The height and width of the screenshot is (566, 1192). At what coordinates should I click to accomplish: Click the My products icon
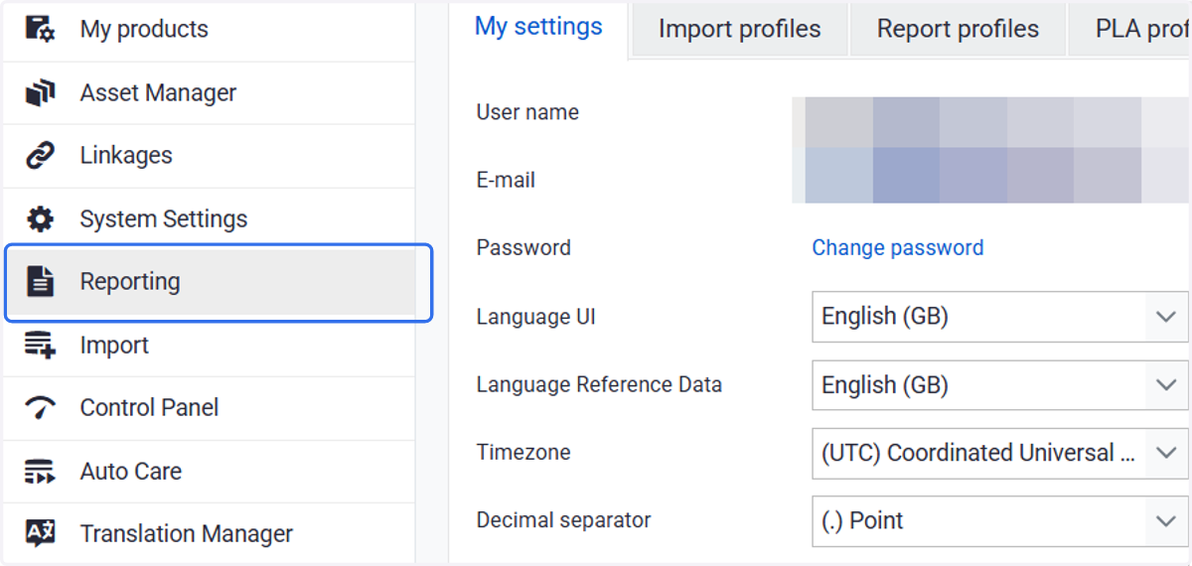pyautogui.click(x=40, y=29)
